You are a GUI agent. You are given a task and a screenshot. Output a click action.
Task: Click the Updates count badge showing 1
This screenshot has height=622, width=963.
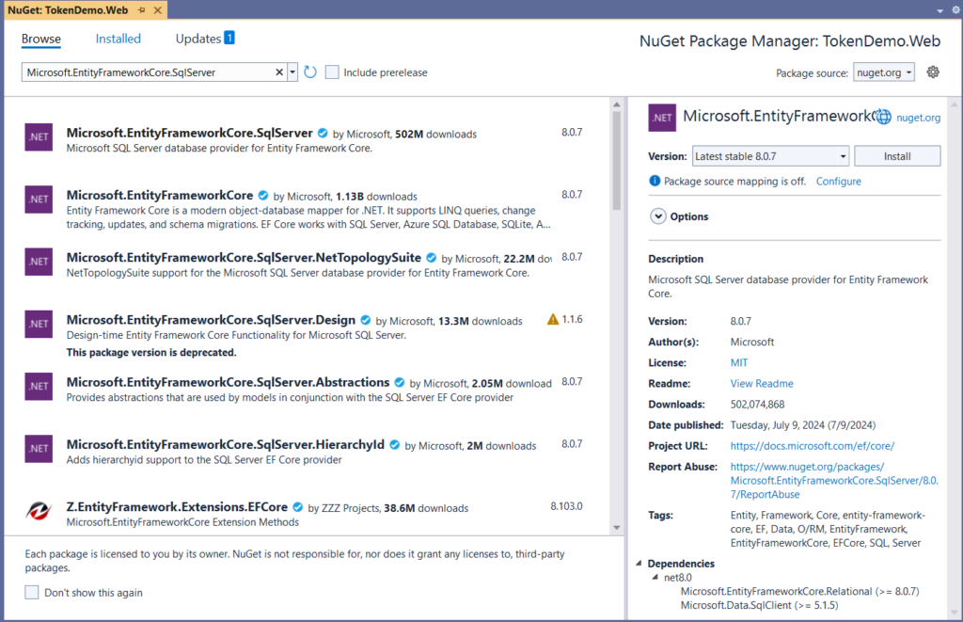[229, 38]
